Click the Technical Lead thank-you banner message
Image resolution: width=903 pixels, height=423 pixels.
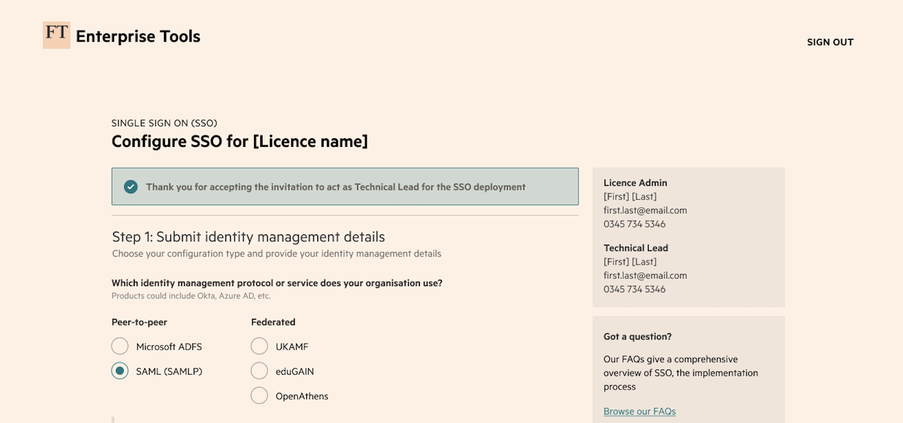tap(335, 186)
